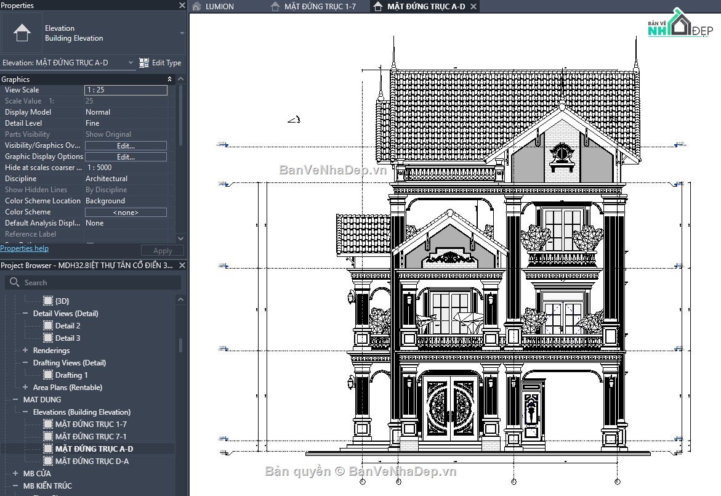721x496 pixels.
Task: Collapse the MAT DUNG node
Action: (15, 400)
